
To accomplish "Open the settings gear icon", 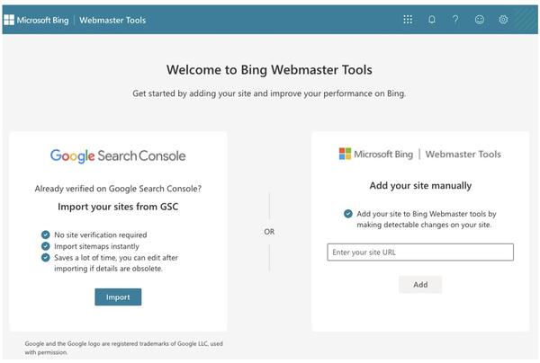I will (x=503, y=20).
